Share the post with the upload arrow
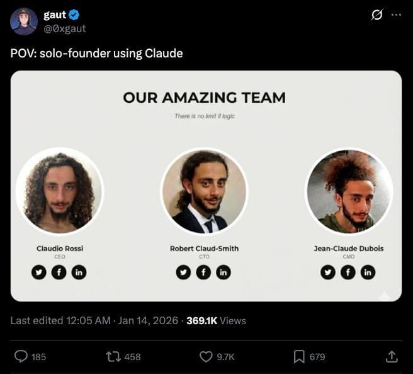 (392, 356)
